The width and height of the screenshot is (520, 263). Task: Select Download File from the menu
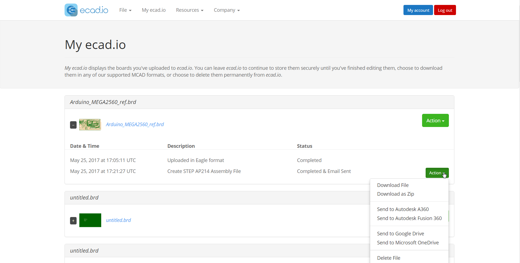coord(393,185)
